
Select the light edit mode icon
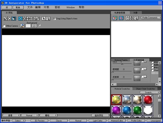9,18
